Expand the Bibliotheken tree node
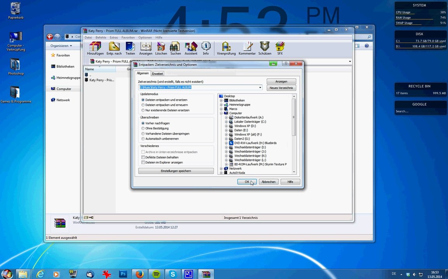This screenshot has height=279, width=448. pyautogui.click(x=221, y=100)
